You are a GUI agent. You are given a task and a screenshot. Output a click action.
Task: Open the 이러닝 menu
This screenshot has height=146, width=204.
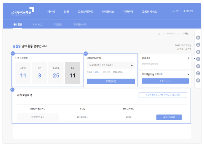click(51, 12)
